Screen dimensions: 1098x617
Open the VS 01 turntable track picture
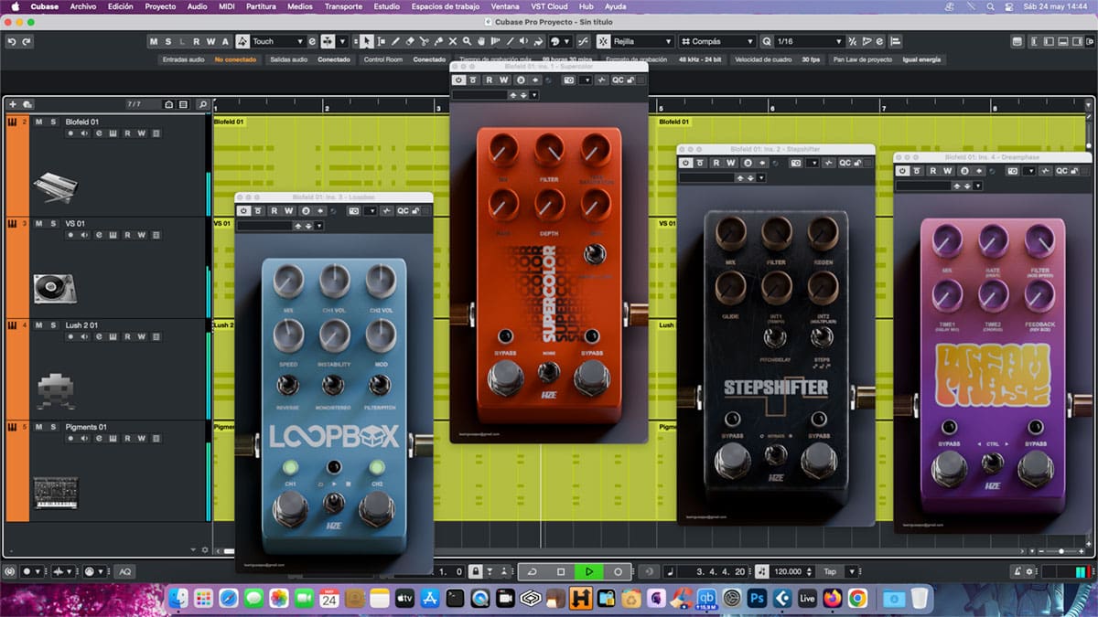point(55,289)
